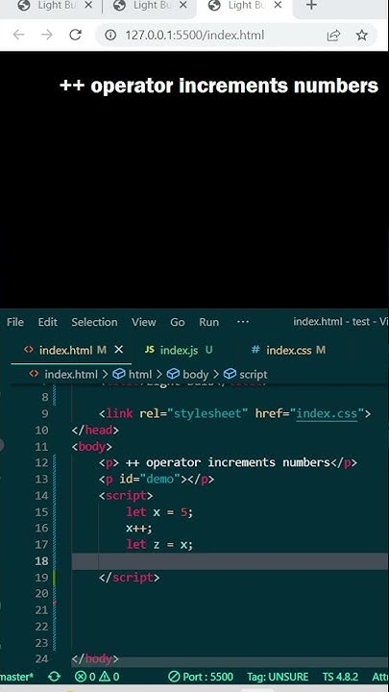Viewport: 389px width, 692px height.
Task: Open the View menu
Action: (x=144, y=322)
